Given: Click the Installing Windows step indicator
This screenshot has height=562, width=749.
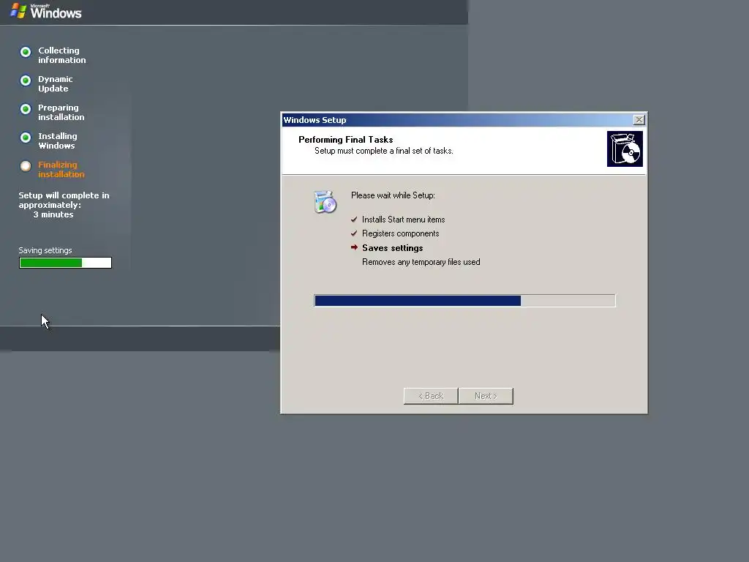Looking at the screenshot, I should [x=26, y=138].
